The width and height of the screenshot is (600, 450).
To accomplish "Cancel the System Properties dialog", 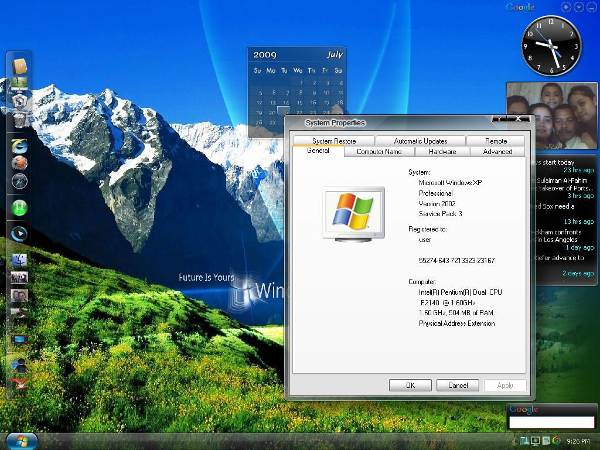I will (458, 385).
